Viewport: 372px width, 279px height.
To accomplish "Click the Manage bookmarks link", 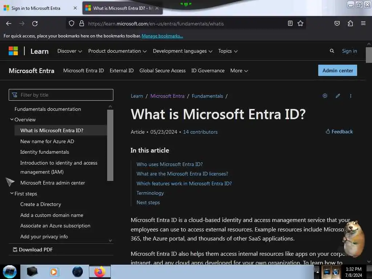I will (x=162, y=36).
